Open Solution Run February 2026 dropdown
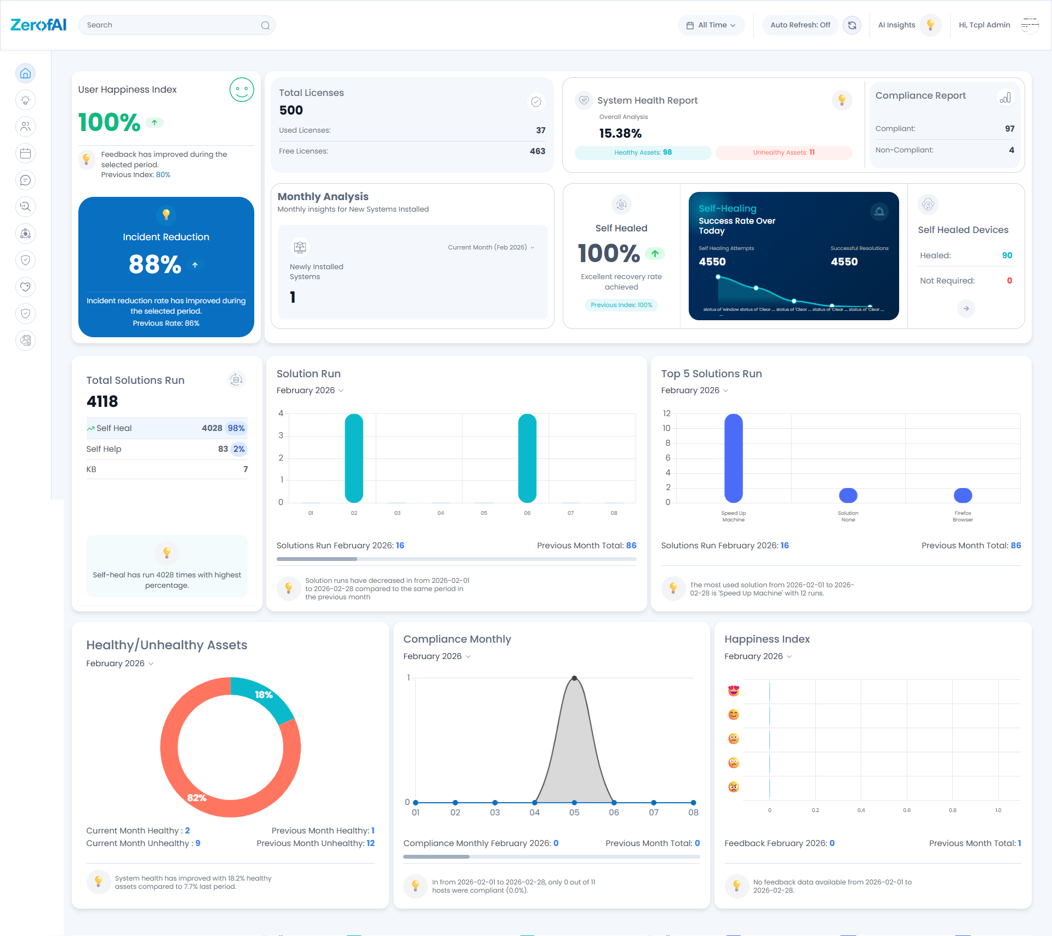The image size is (1052, 936). coord(310,390)
